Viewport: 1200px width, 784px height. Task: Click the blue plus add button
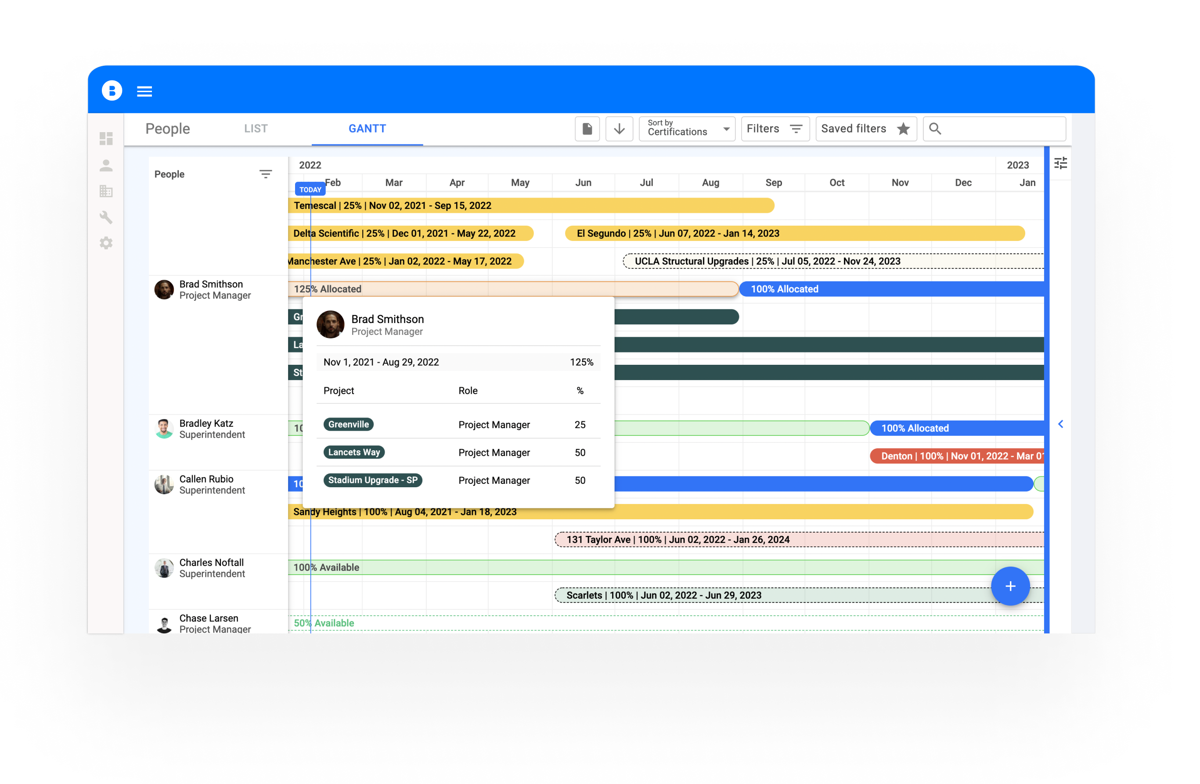pyautogui.click(x=1010, y=586)
